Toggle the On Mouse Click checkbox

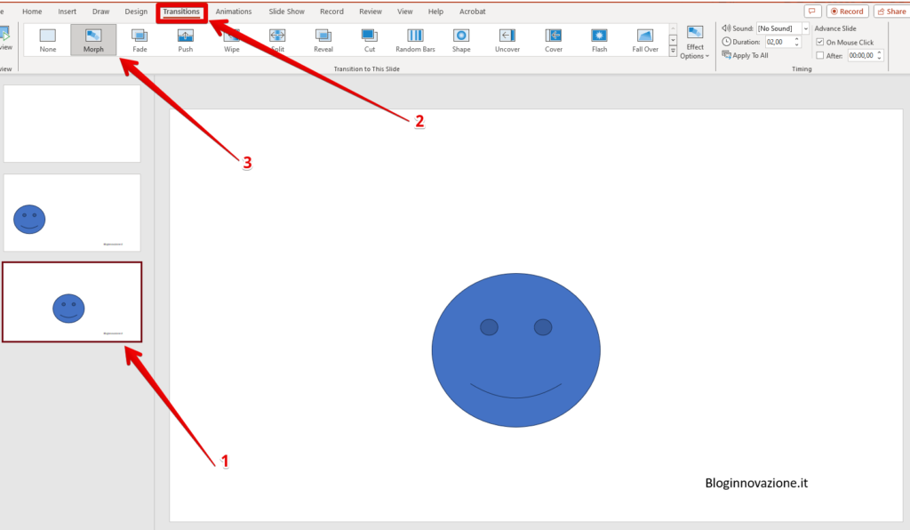click(819, 42)
